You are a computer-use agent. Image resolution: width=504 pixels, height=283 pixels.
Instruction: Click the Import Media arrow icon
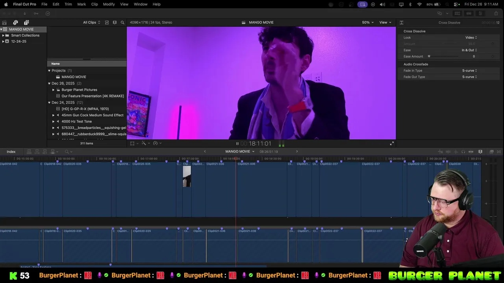click(x=24, y=13)
